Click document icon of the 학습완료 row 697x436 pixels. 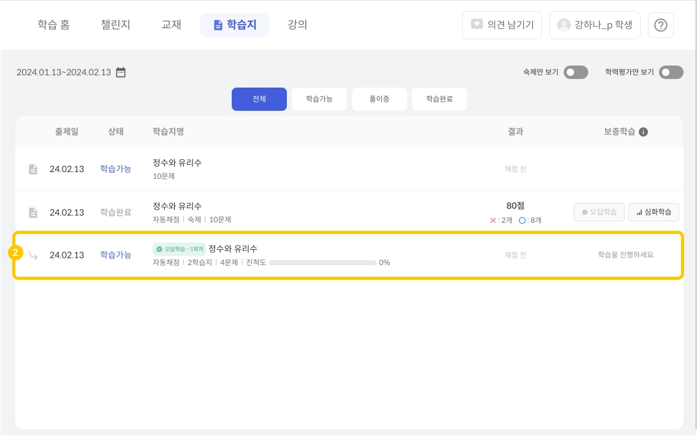(x=33, y=212)
